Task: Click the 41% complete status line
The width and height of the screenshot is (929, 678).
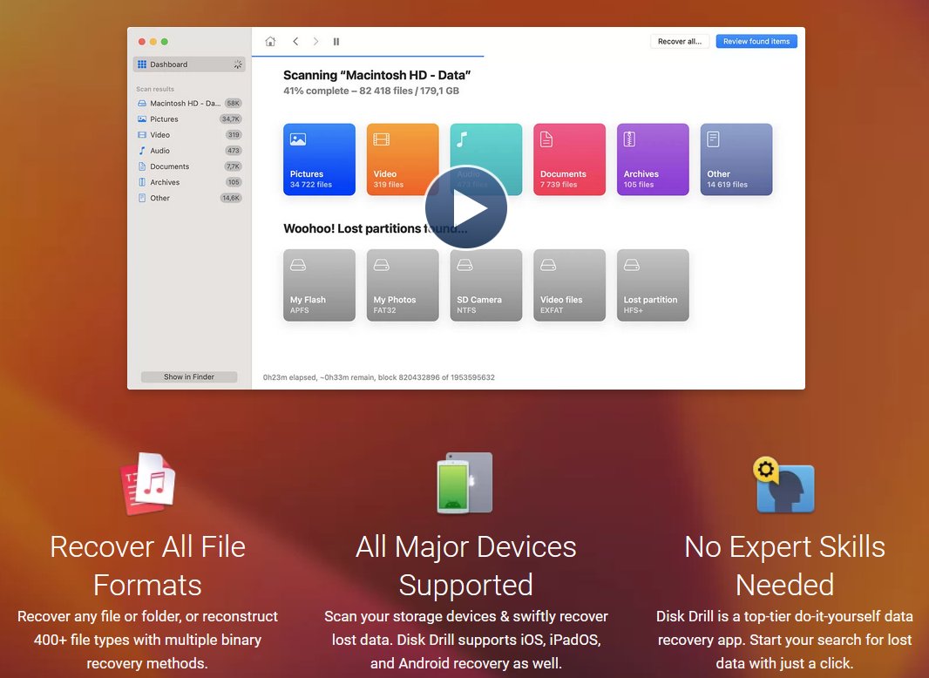Action: [371, 91]
